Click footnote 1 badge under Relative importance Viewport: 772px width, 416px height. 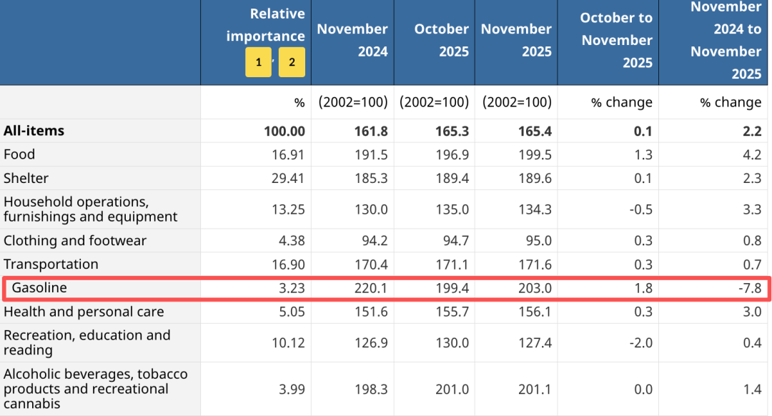[x=258, y=62]
